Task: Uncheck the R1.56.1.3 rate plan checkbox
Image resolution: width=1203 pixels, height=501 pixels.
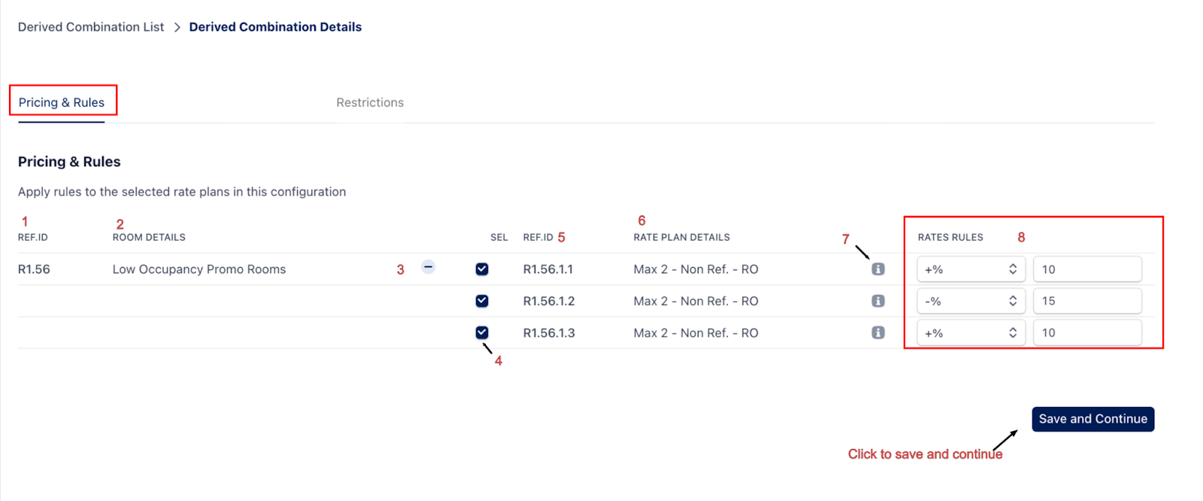Action: point(482,332)
